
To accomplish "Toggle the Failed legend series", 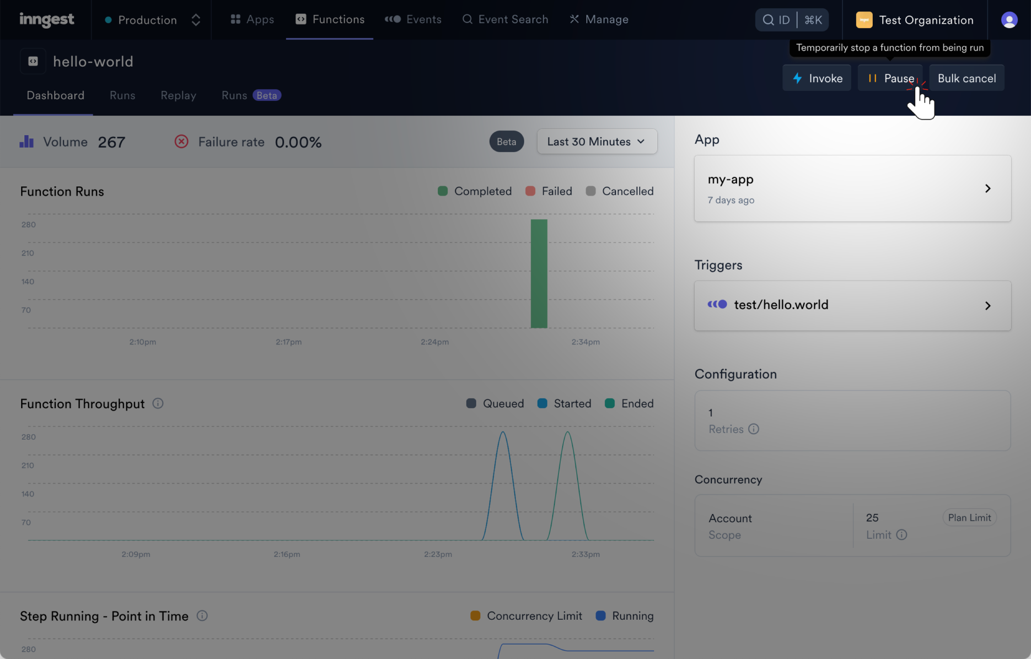I will click(549, 191).
